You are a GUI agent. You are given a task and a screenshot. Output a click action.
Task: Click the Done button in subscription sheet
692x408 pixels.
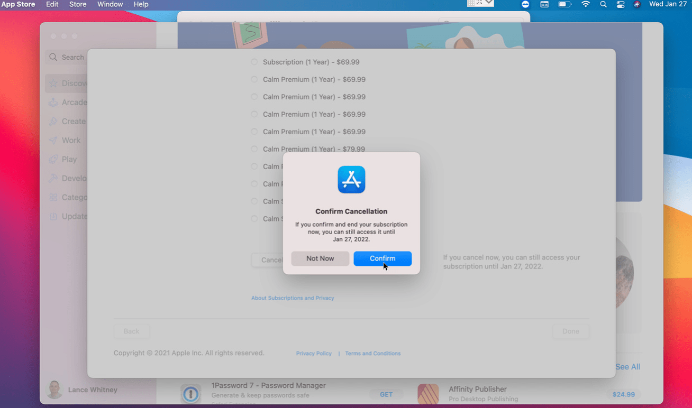(571, 331)
